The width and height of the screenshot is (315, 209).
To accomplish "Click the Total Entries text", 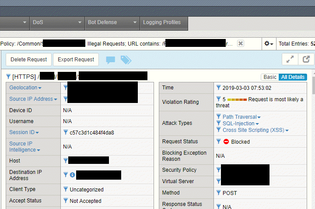I will pos(297,44).
